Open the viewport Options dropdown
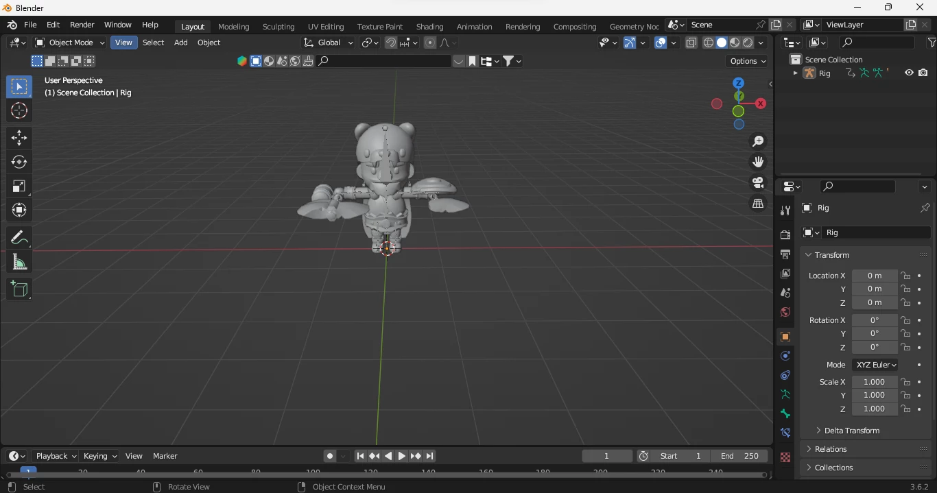The width and height of the screenshot is (937, 493). click(748, 61)
